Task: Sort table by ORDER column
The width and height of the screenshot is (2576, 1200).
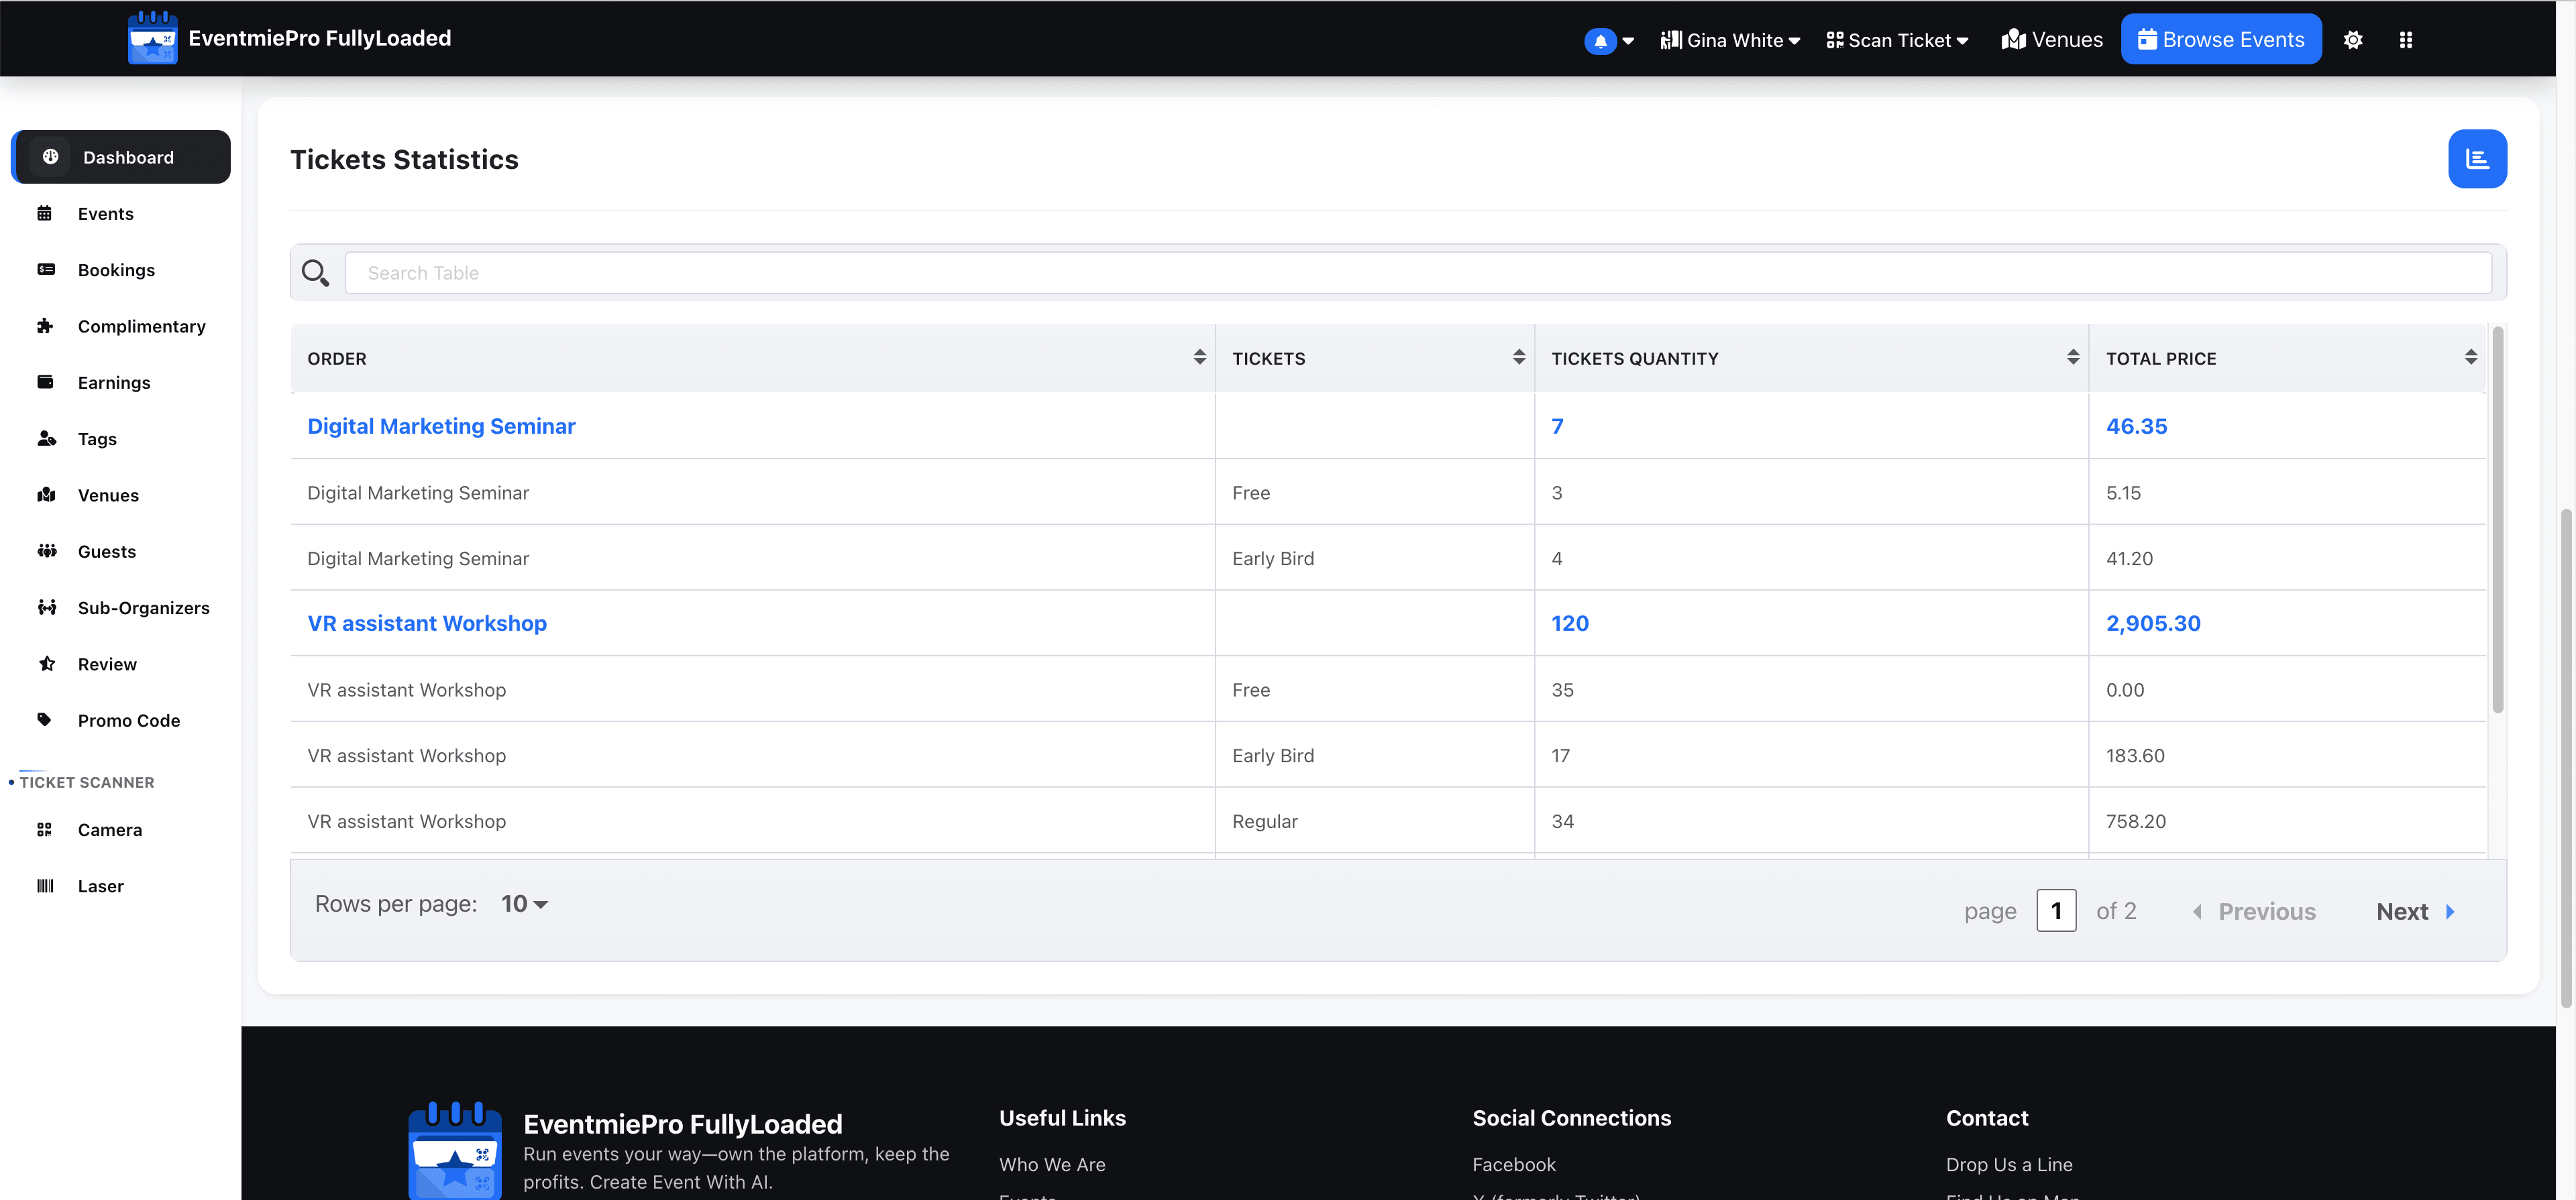Action: point(1199,358)
